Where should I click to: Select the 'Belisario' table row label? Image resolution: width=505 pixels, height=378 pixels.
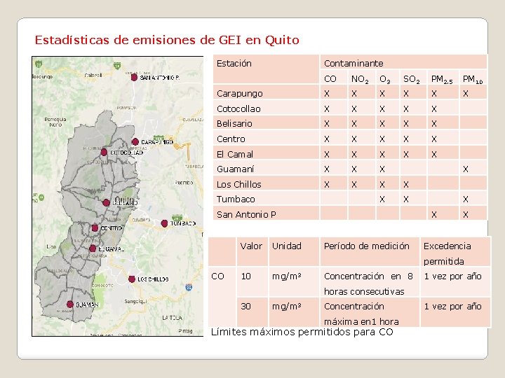coord(234,123)
